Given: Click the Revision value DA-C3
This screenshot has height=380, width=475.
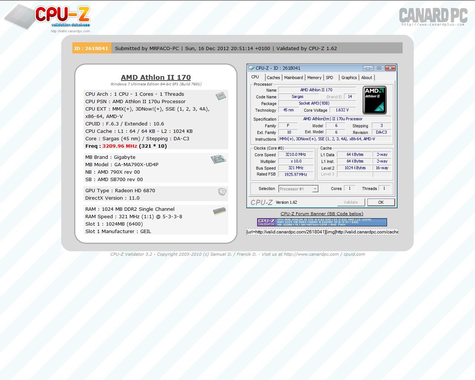Looking at the screenshot, I should coord(381,132).
